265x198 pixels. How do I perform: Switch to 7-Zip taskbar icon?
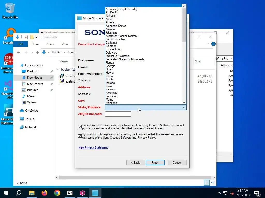[70, 193]
